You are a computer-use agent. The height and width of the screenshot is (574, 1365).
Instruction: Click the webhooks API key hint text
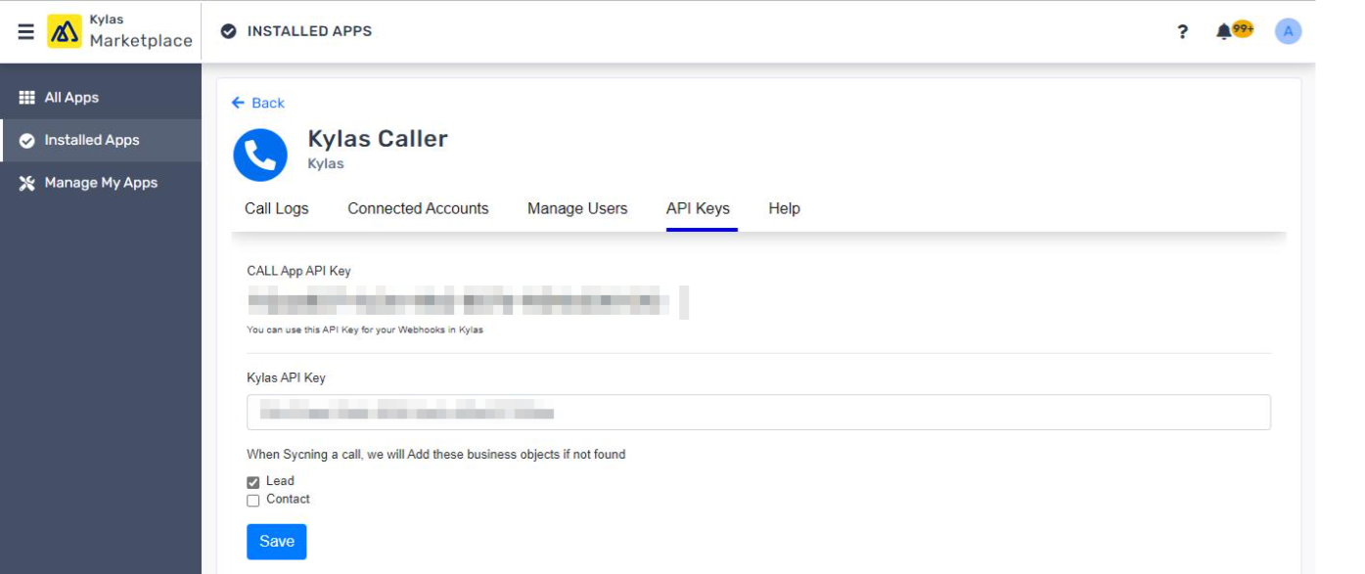365,331
